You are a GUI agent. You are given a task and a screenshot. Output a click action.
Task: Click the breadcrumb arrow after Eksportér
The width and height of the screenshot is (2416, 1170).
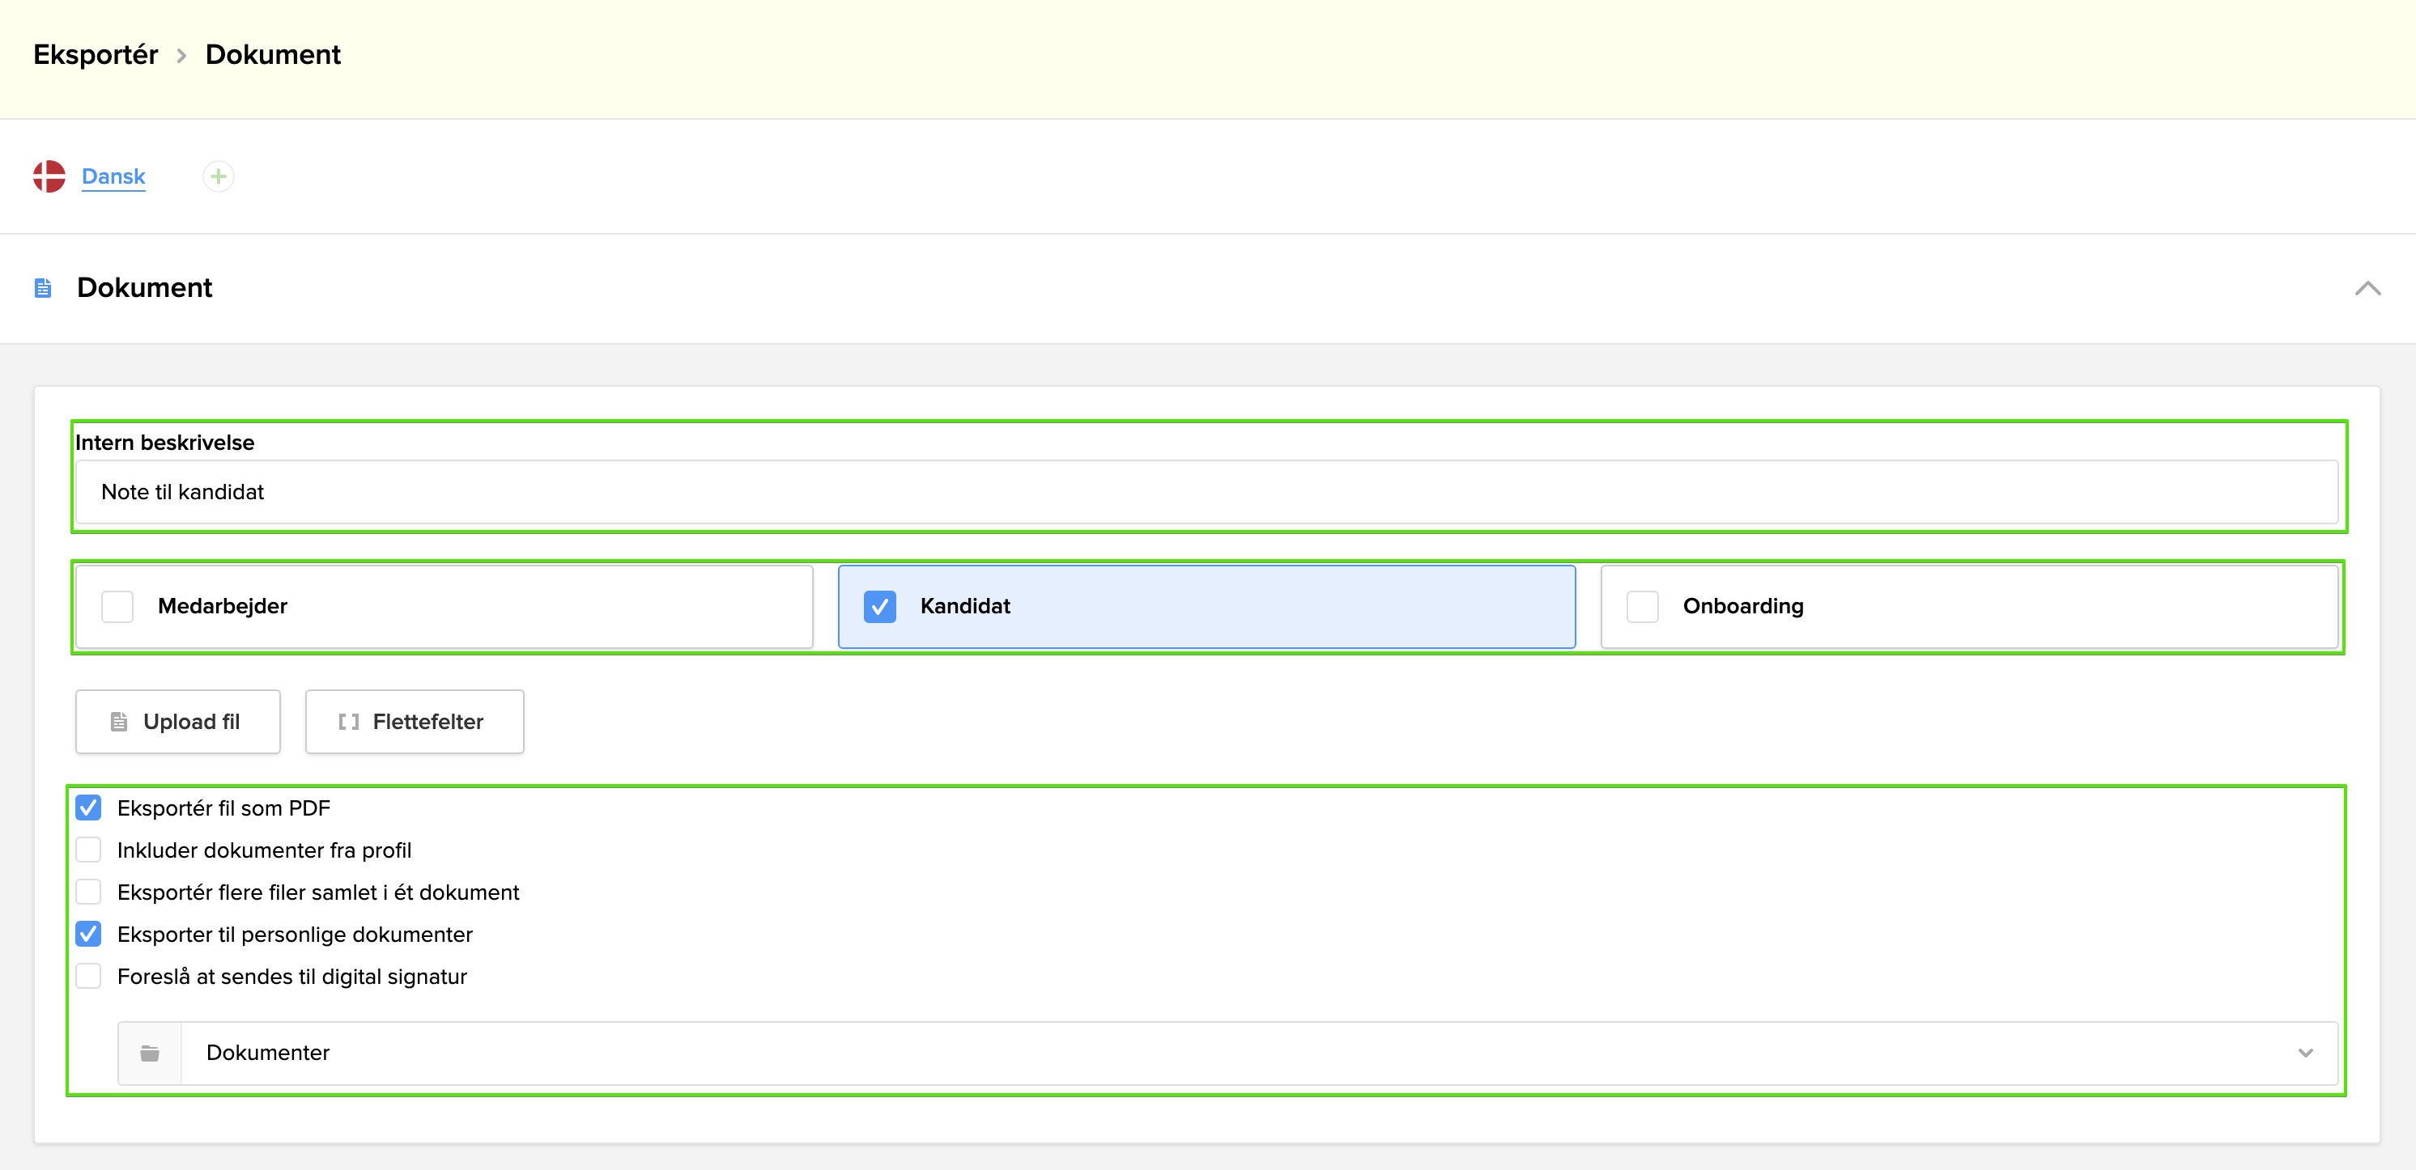182,57
